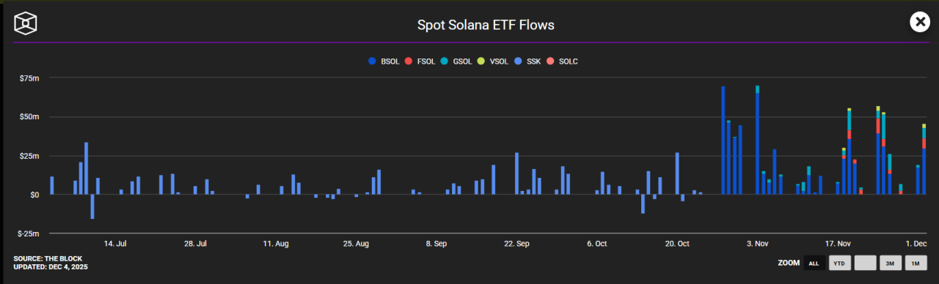
Task: Click the 6. Oct x-axis label
Action: click(597, 243)
